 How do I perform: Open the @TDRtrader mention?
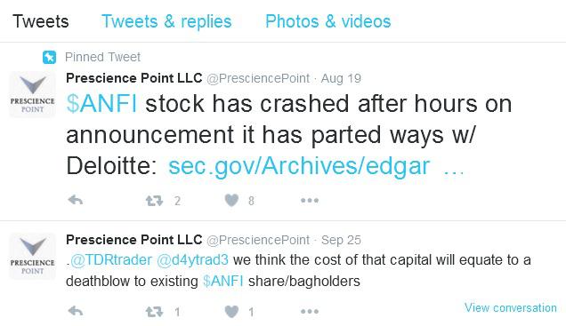pyautogui.click(x=111, y=260)
